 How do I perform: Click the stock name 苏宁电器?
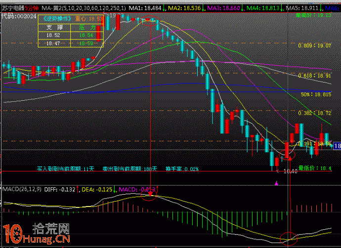coord(13,8)
